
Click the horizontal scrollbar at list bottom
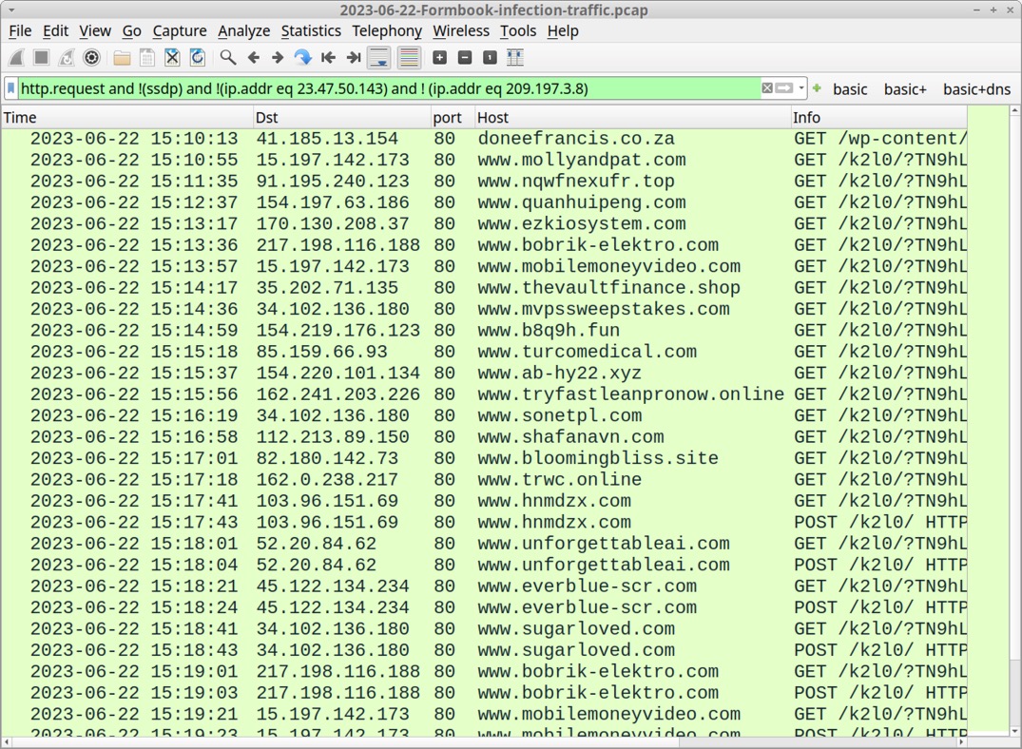point(484,742)
